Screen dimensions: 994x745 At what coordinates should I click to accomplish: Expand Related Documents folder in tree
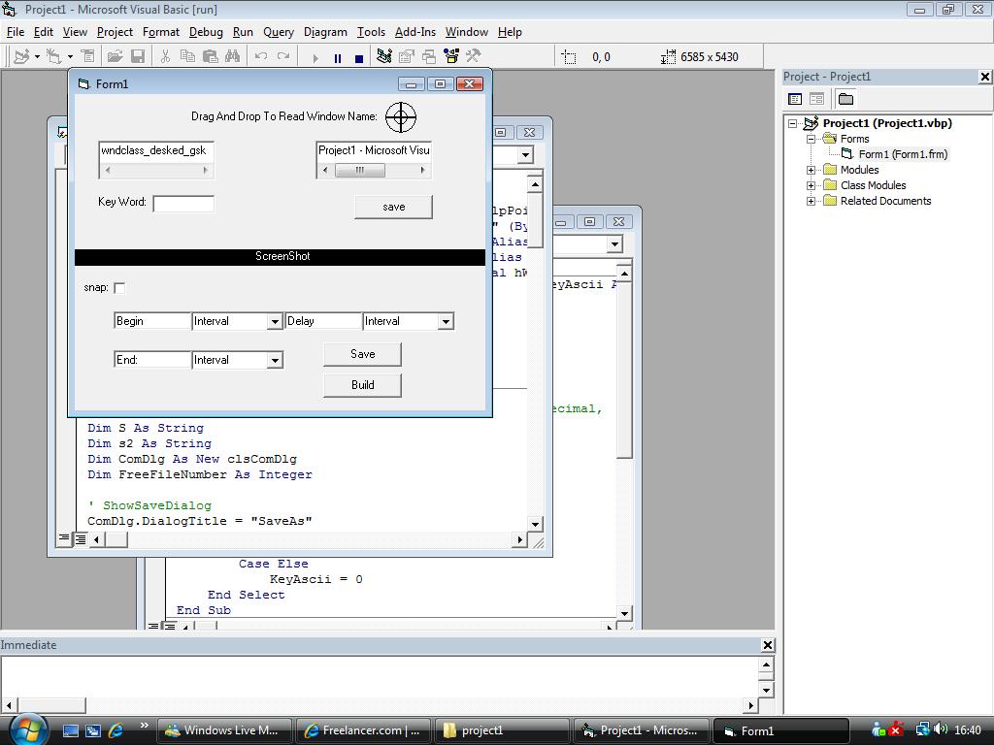click(811, 202)
